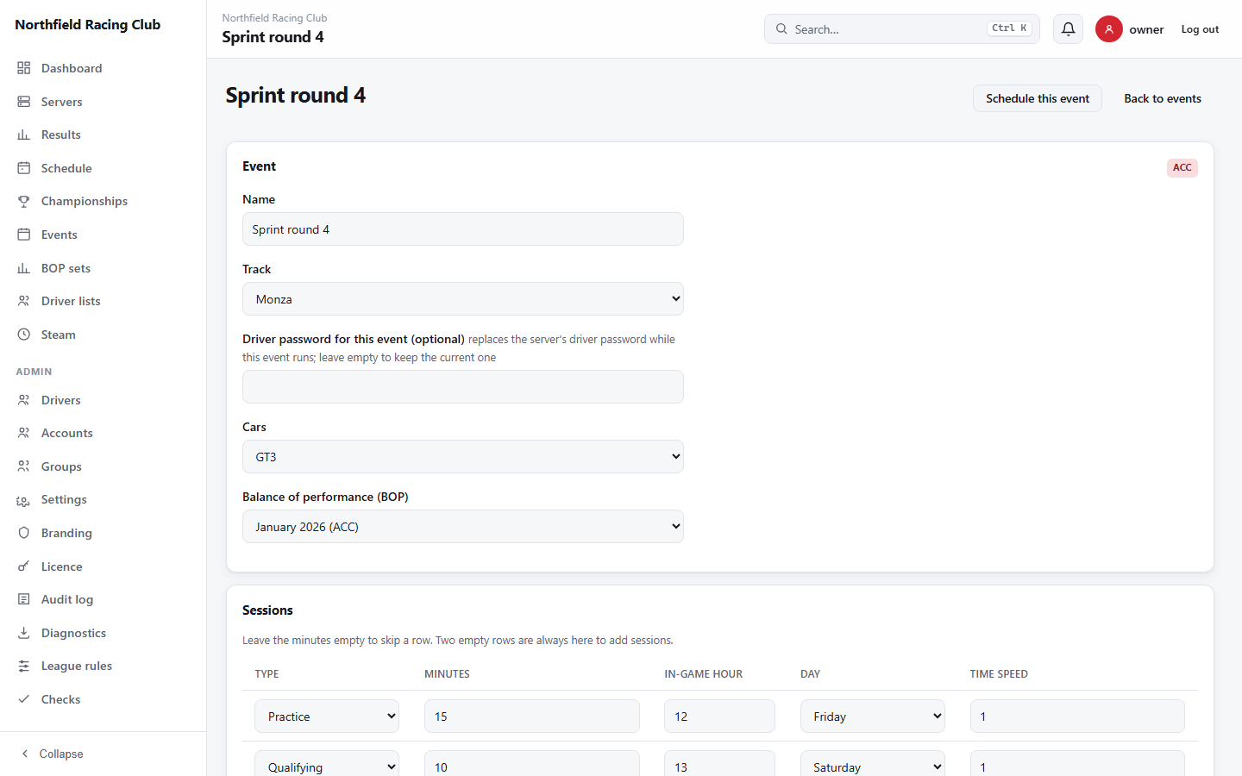Click the Checks checkmark icon

[24, 699]
